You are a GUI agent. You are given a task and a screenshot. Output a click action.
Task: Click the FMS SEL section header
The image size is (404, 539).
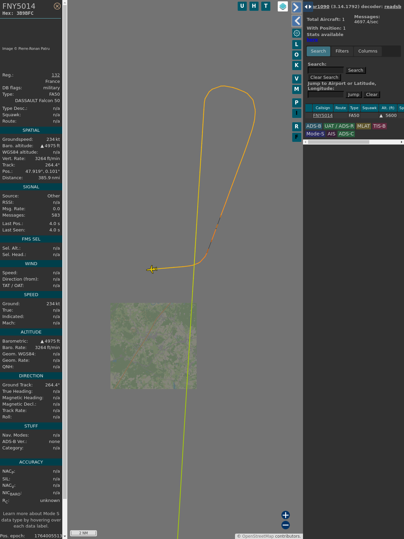tap(31, 239)
